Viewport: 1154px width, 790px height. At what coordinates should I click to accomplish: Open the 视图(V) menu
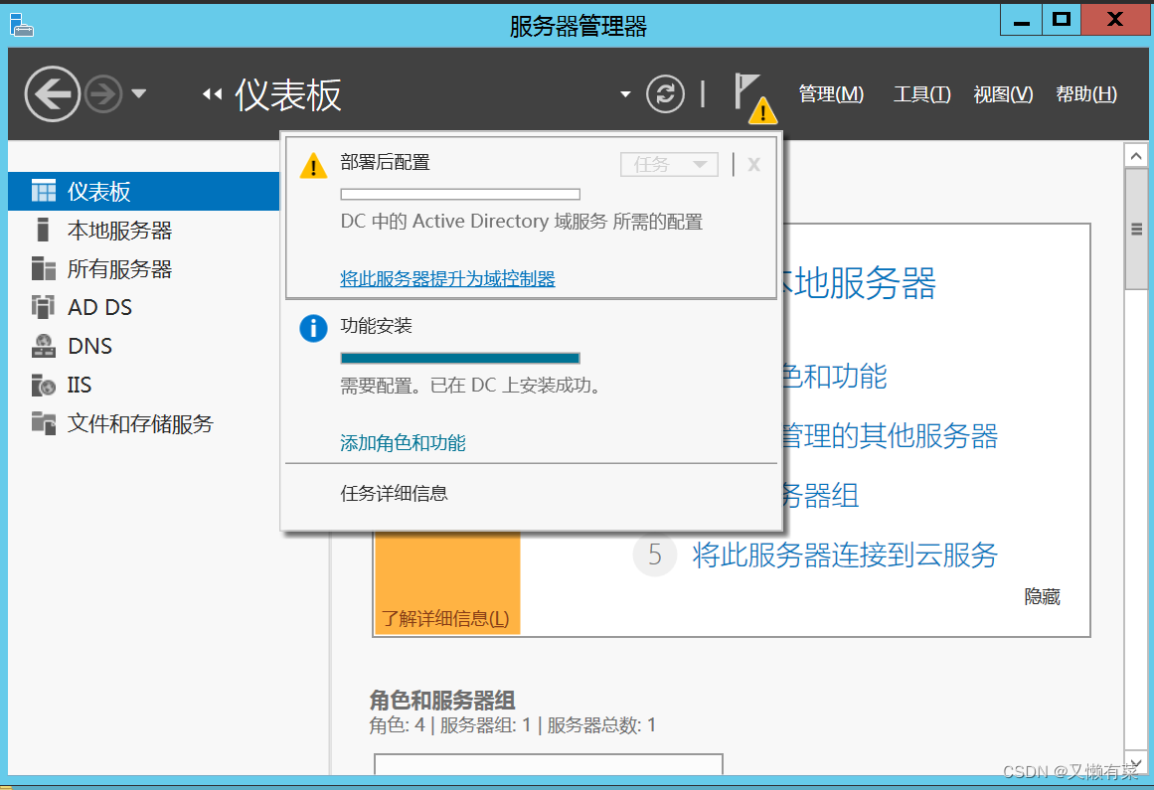(1003, 94)
